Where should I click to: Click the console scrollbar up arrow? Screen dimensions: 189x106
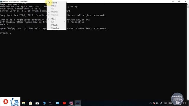tap(188, 4)
